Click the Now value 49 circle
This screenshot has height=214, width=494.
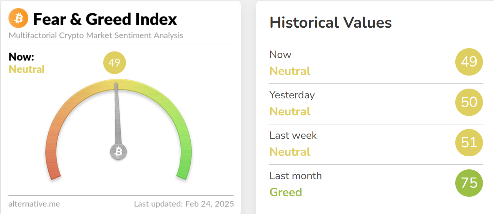point(469,62)
